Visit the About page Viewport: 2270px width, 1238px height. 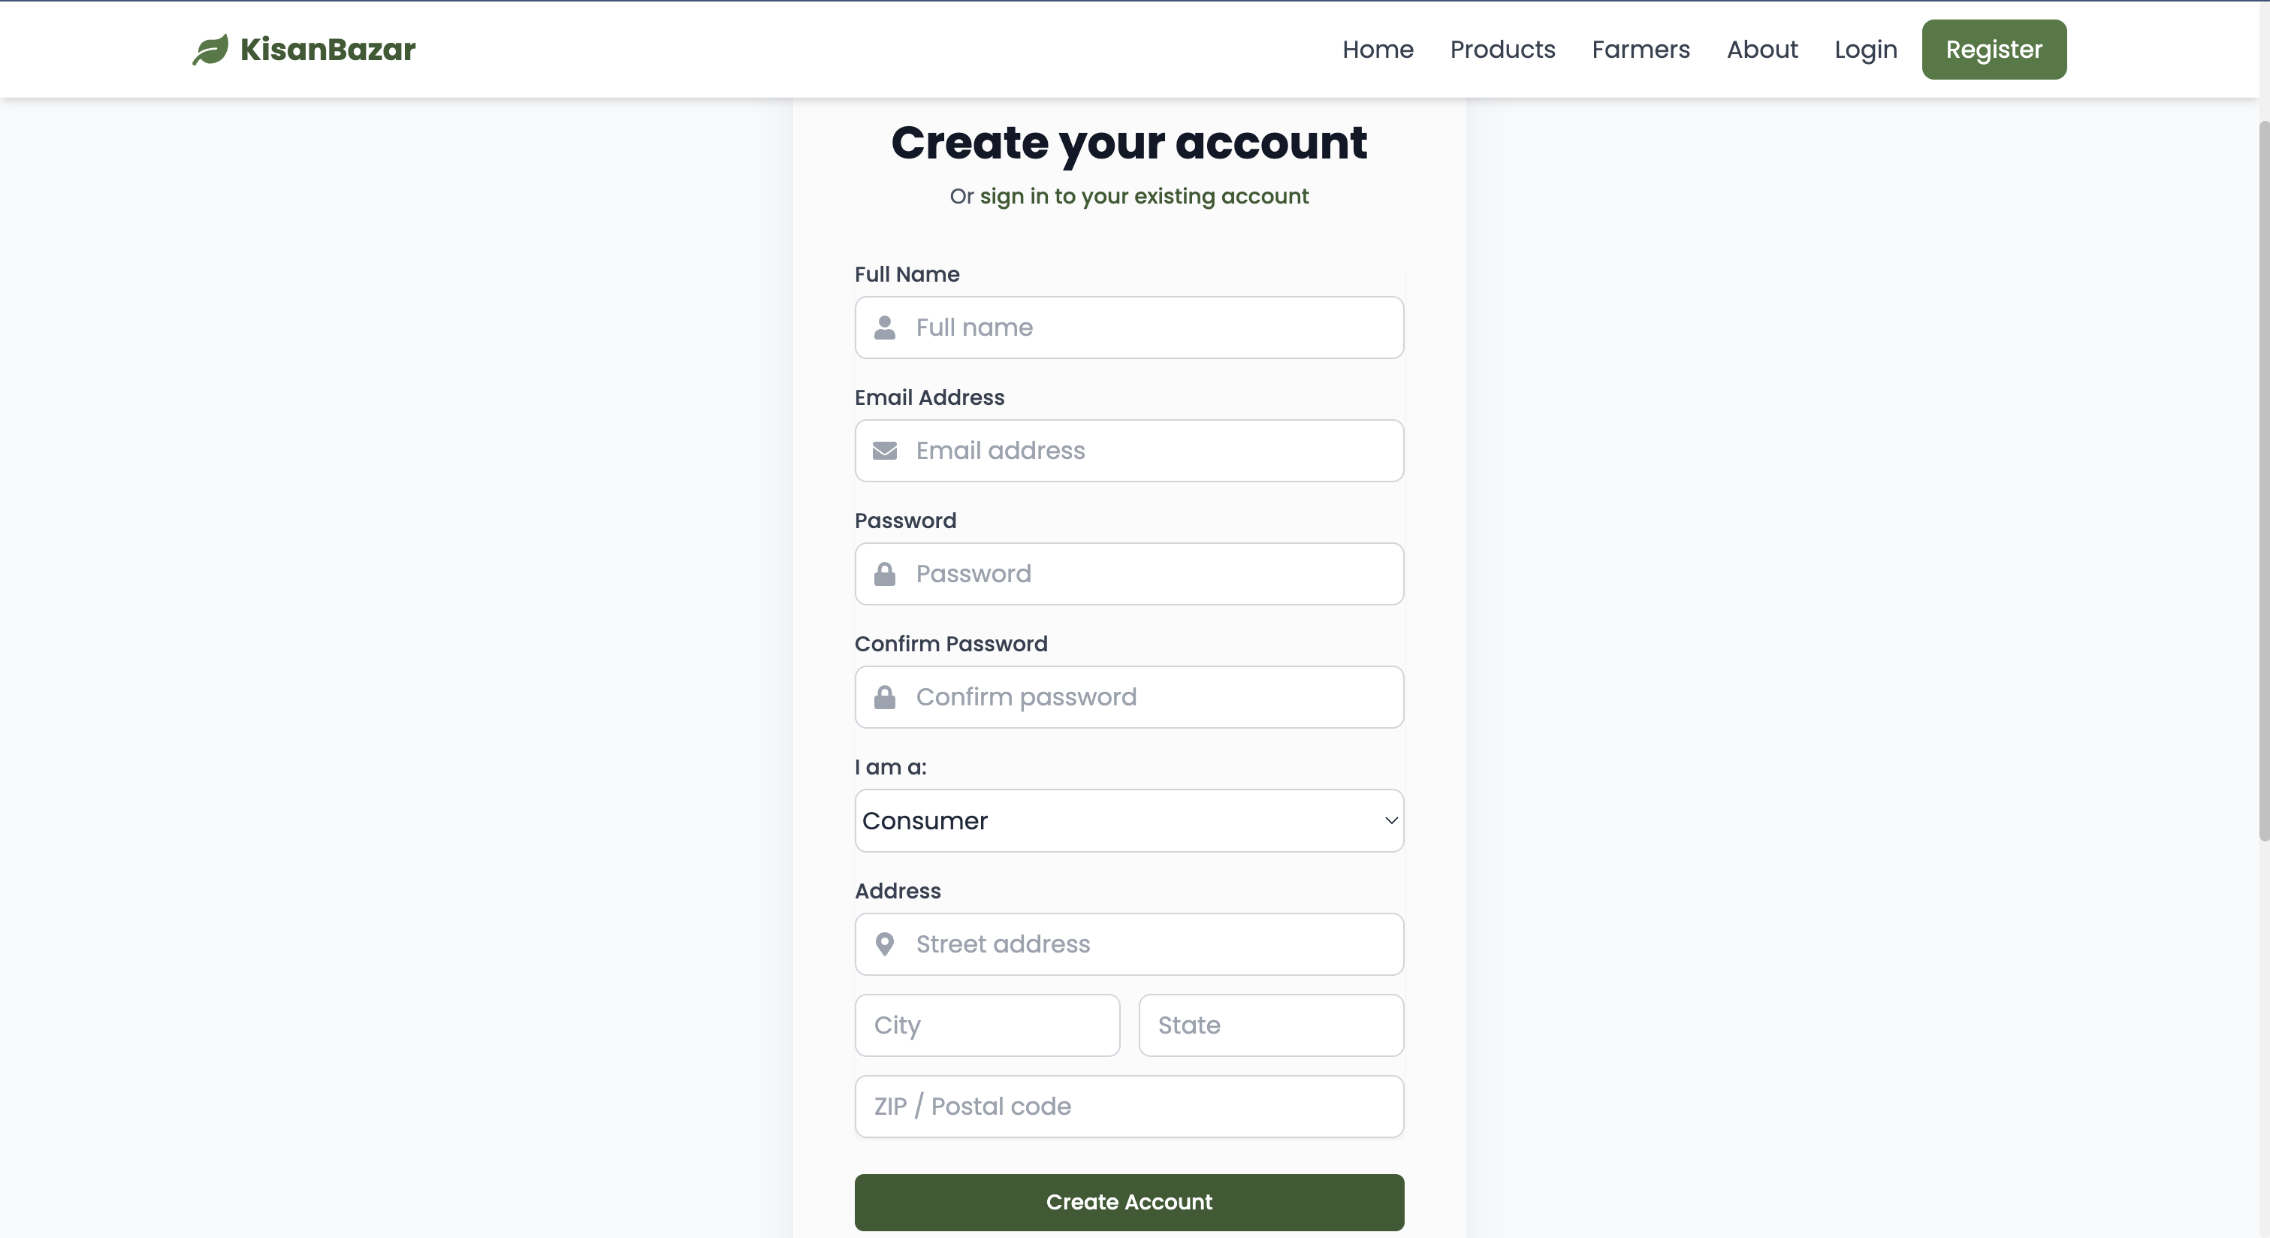pos(1761,50)
